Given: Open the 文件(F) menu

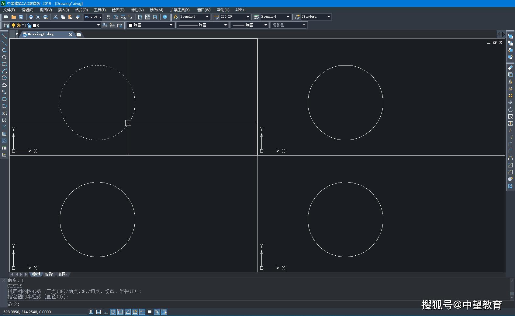Looking at the screenshot, I should tap(9, 10).
